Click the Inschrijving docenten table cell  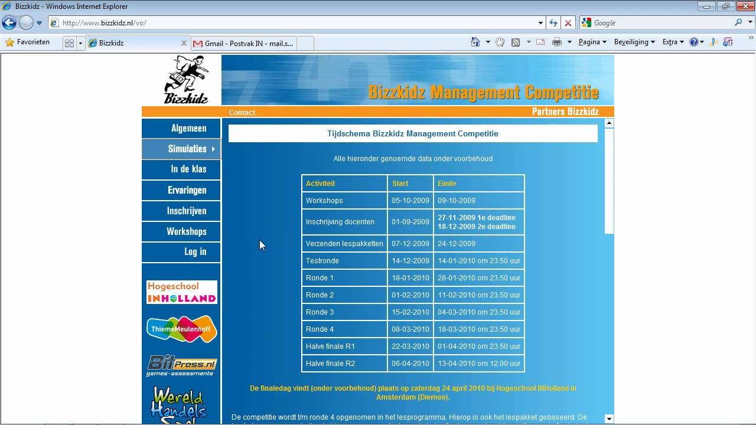[x=344, y=222]
